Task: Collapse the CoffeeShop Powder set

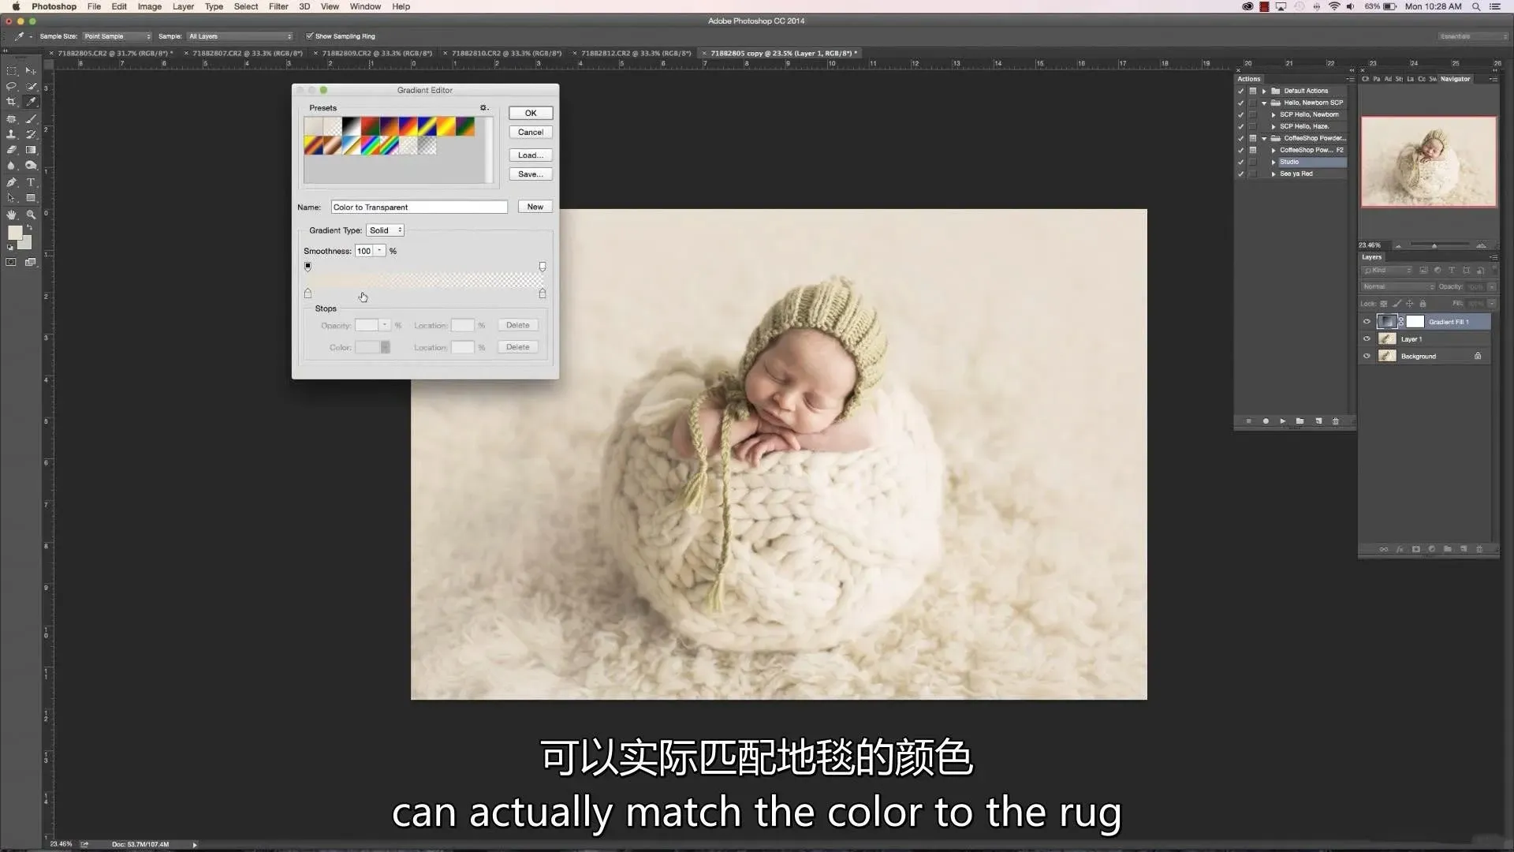Action: 1264,138
